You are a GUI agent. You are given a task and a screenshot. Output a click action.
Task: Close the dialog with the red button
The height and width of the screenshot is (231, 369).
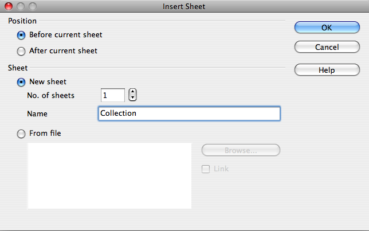tap(9, 6)
